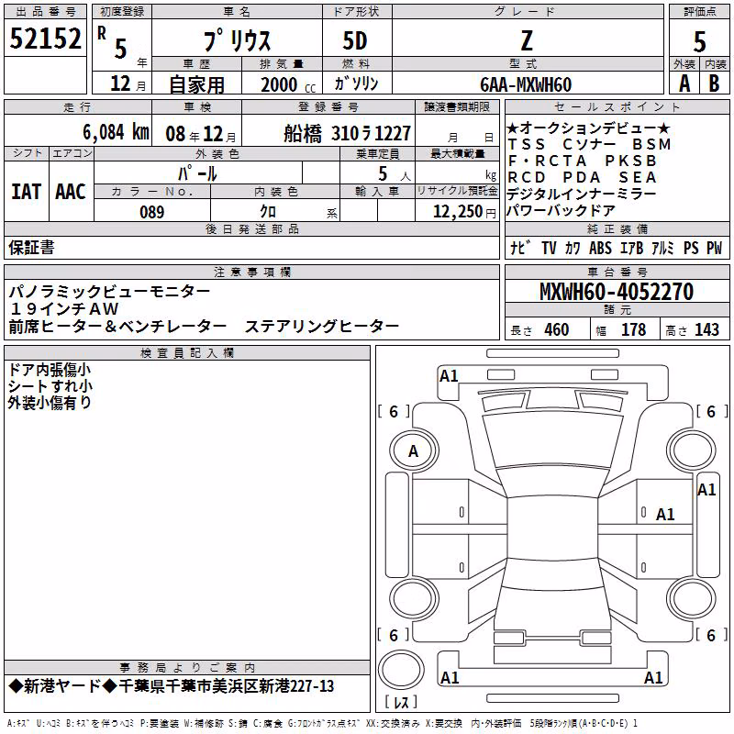The height and width of the screenshot is (734, 734).
Task: Click the door type value 5D
Action: pyautogui.click(x=355, y=41)
